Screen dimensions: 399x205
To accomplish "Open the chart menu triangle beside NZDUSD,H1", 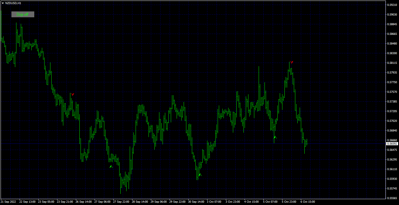I will tap(3, 3).
